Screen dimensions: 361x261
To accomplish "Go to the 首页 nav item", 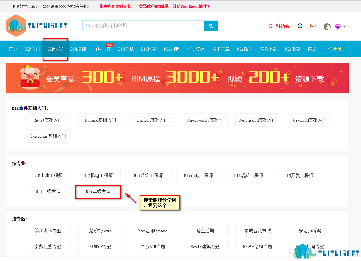I will click(13, 49).
